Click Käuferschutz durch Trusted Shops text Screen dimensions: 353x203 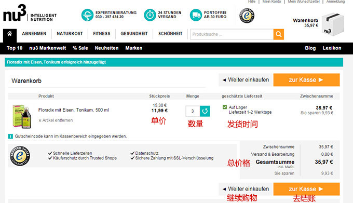coord(85,158)
